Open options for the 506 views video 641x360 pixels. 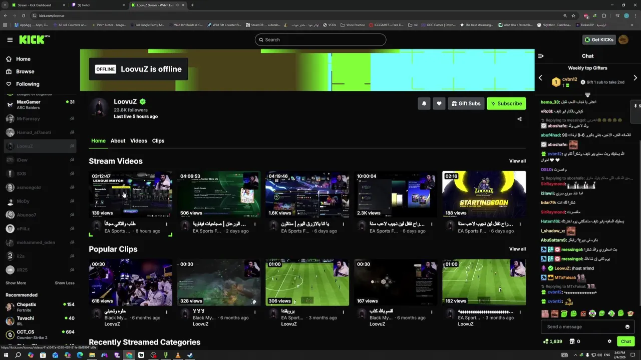pos(255,224)
